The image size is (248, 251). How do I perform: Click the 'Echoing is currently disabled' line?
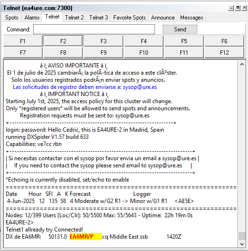[x=67, y=180]
